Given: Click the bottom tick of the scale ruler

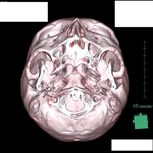Looking at the screenshot, I should click(145, 97).
